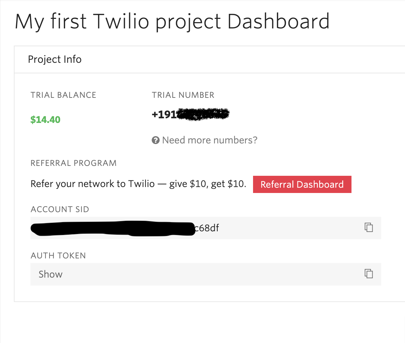
Task: Click the AUTH TOKEN label
Action: (58, 256)
